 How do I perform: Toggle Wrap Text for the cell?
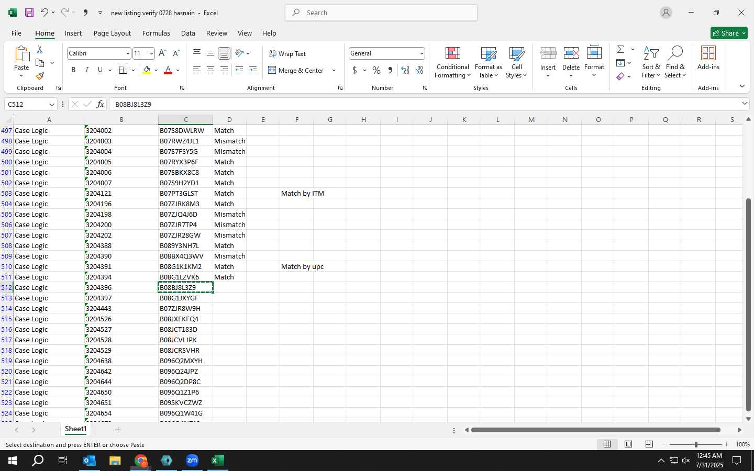pyautogui.click(x=287, y=54)
